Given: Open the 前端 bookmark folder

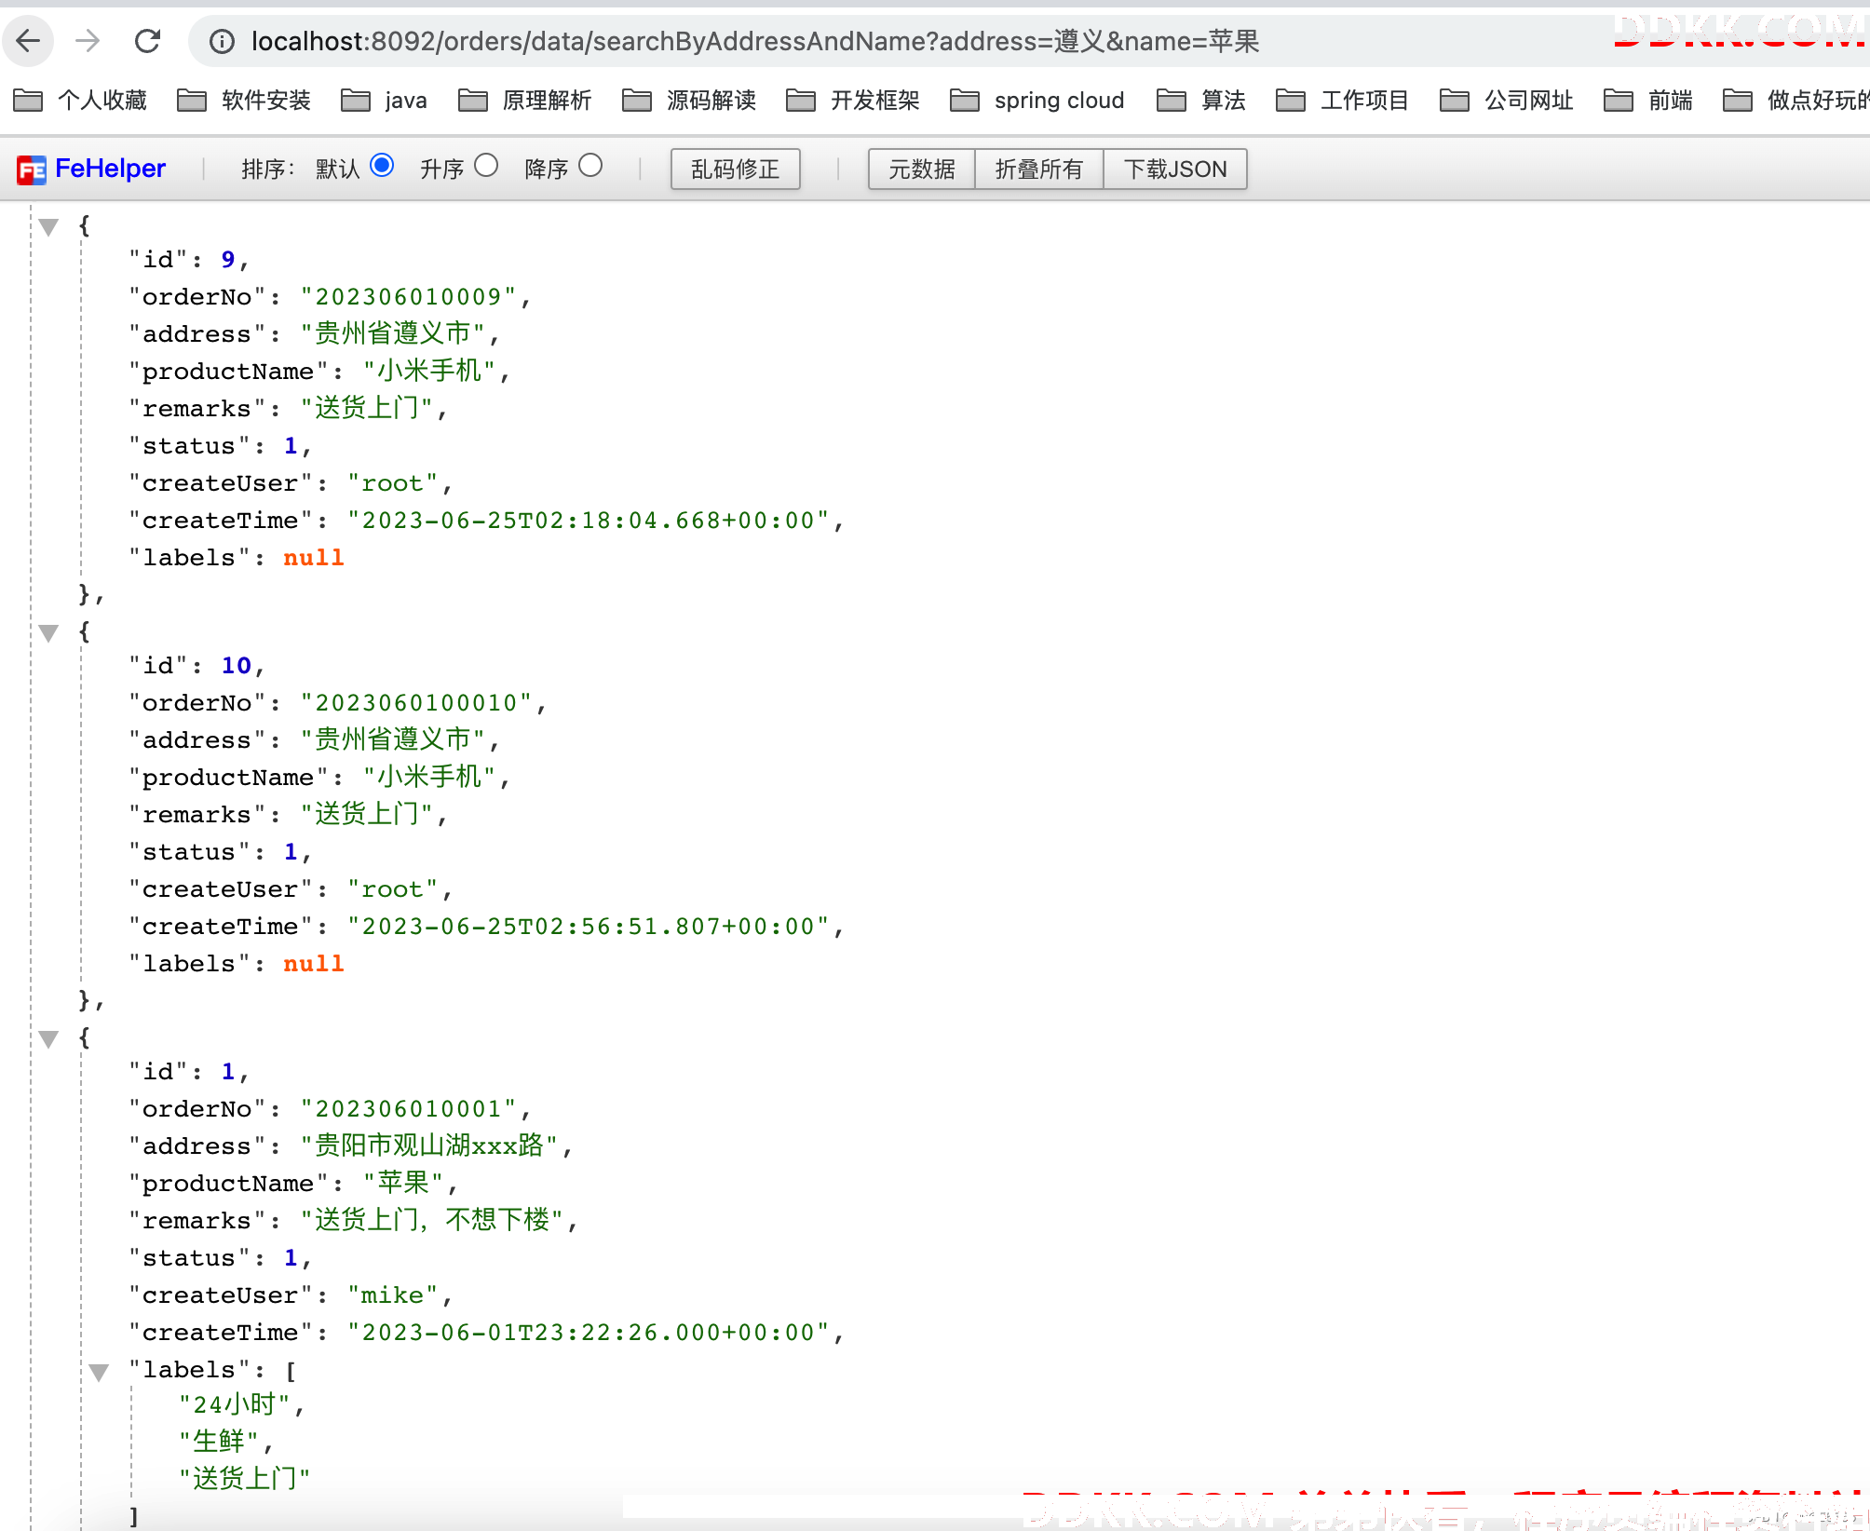Looking at the screenshot, I should click(1648, 100).
